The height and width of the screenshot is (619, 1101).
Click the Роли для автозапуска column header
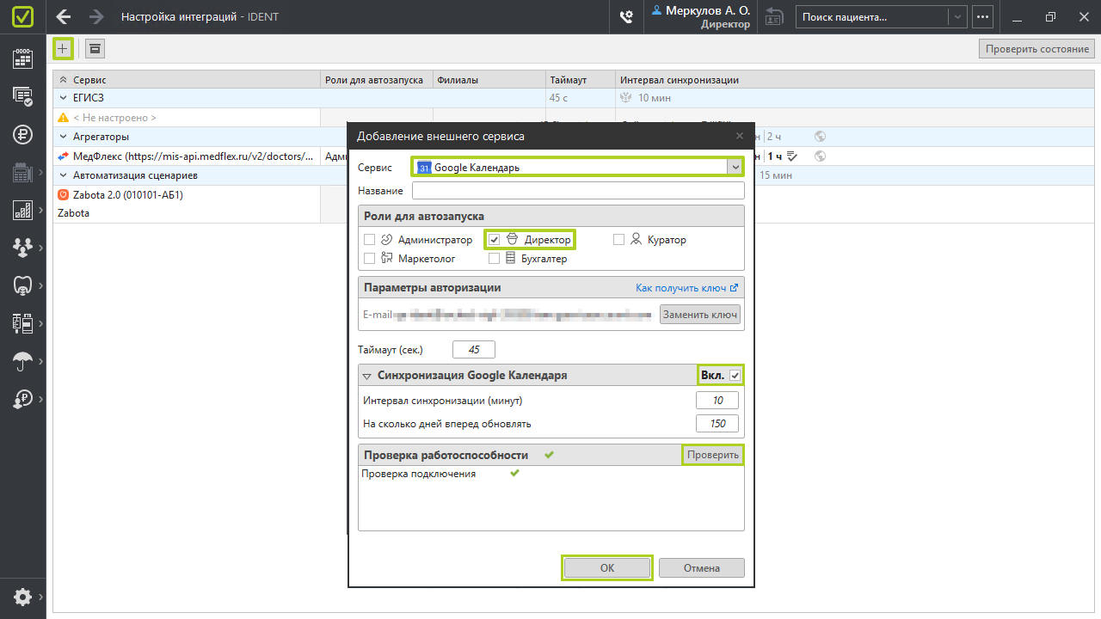376,80
